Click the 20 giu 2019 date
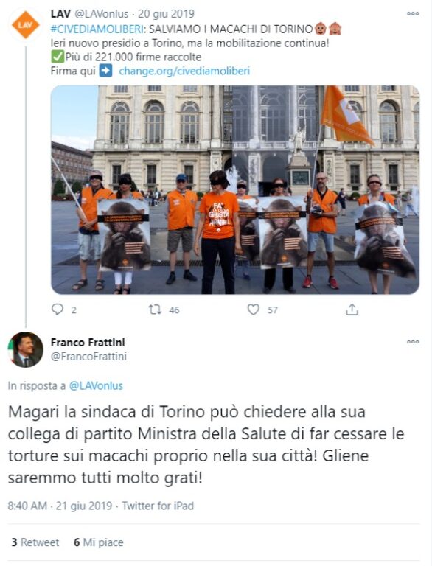432x566 pixels. pyautogui.click(x=166, y=14)
